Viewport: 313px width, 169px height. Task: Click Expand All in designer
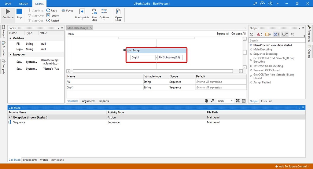(x=223, y=34)
